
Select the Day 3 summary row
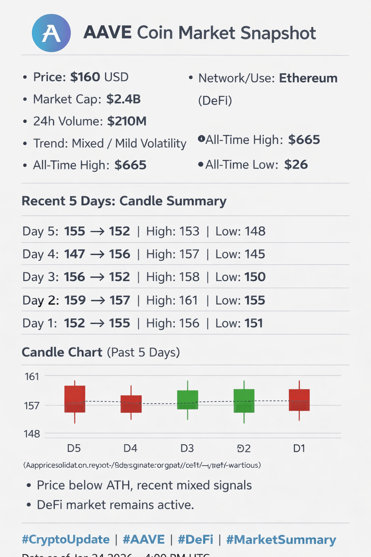point(144,277)
